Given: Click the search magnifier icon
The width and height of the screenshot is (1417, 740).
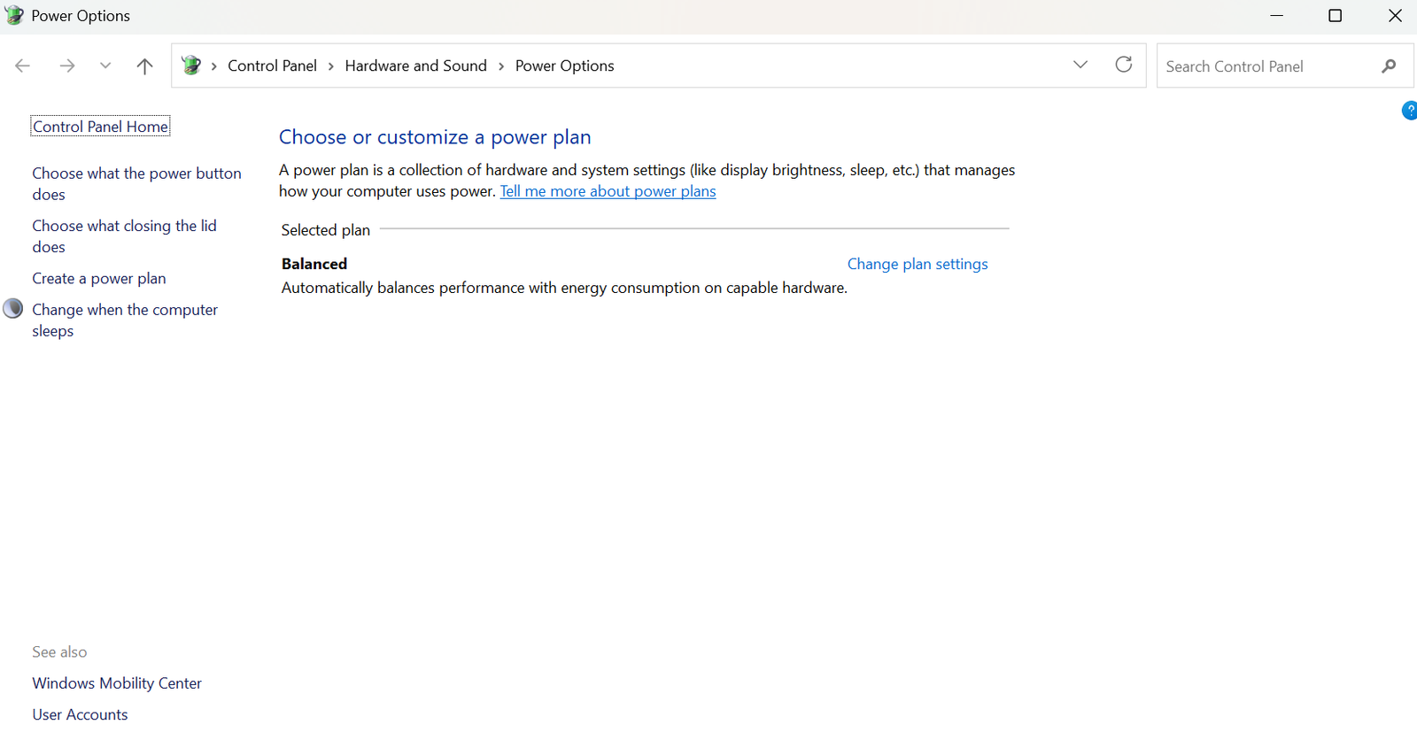Looking at the screenshot, I should coord(1388,66).
